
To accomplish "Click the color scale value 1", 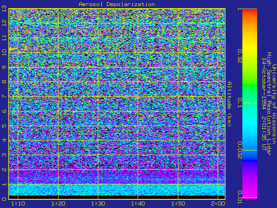I will point(240,9).
